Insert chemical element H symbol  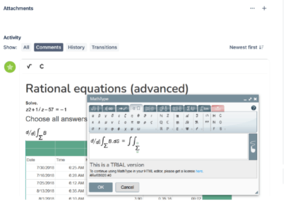pyautogui.click(x=214, y=116)
